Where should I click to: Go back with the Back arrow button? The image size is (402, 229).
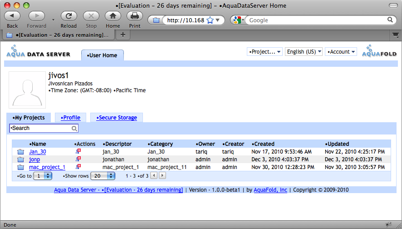coord(12,16)
